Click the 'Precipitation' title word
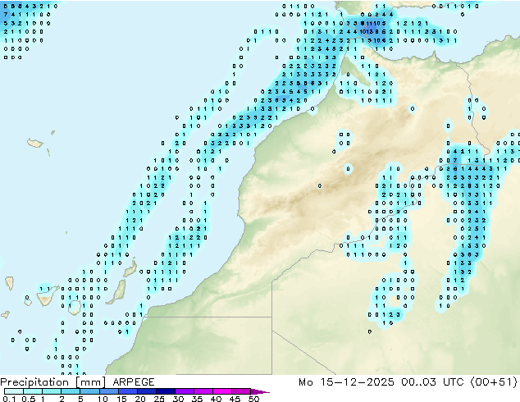The height and width of the screenshot is (402, 520). [34, 382]
